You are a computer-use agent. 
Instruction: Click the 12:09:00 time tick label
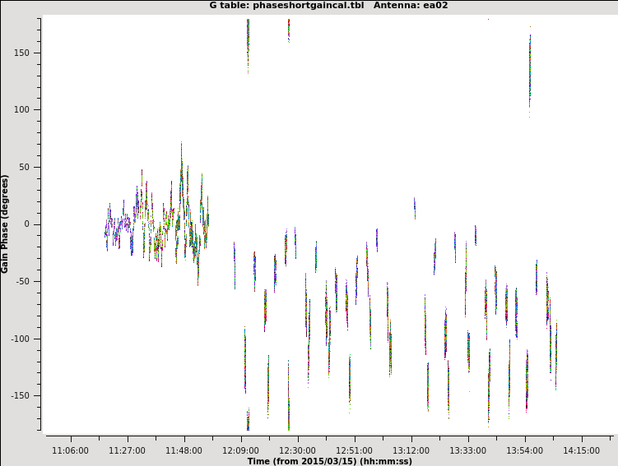coord(240,450)
